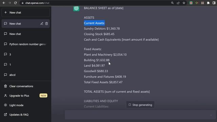Click Stop generating button

click(x=140, y=105)
